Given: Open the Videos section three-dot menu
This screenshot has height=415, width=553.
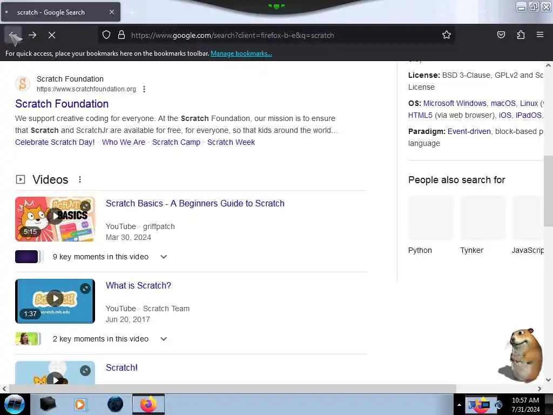Looking at the screenshot, I should (80, 179).
